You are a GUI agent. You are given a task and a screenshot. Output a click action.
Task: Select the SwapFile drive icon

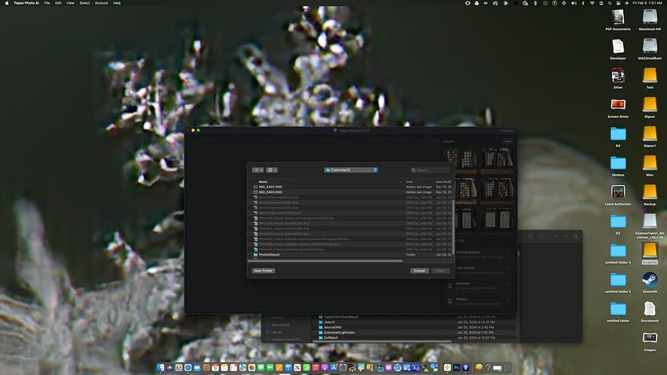tap(650, 250)
